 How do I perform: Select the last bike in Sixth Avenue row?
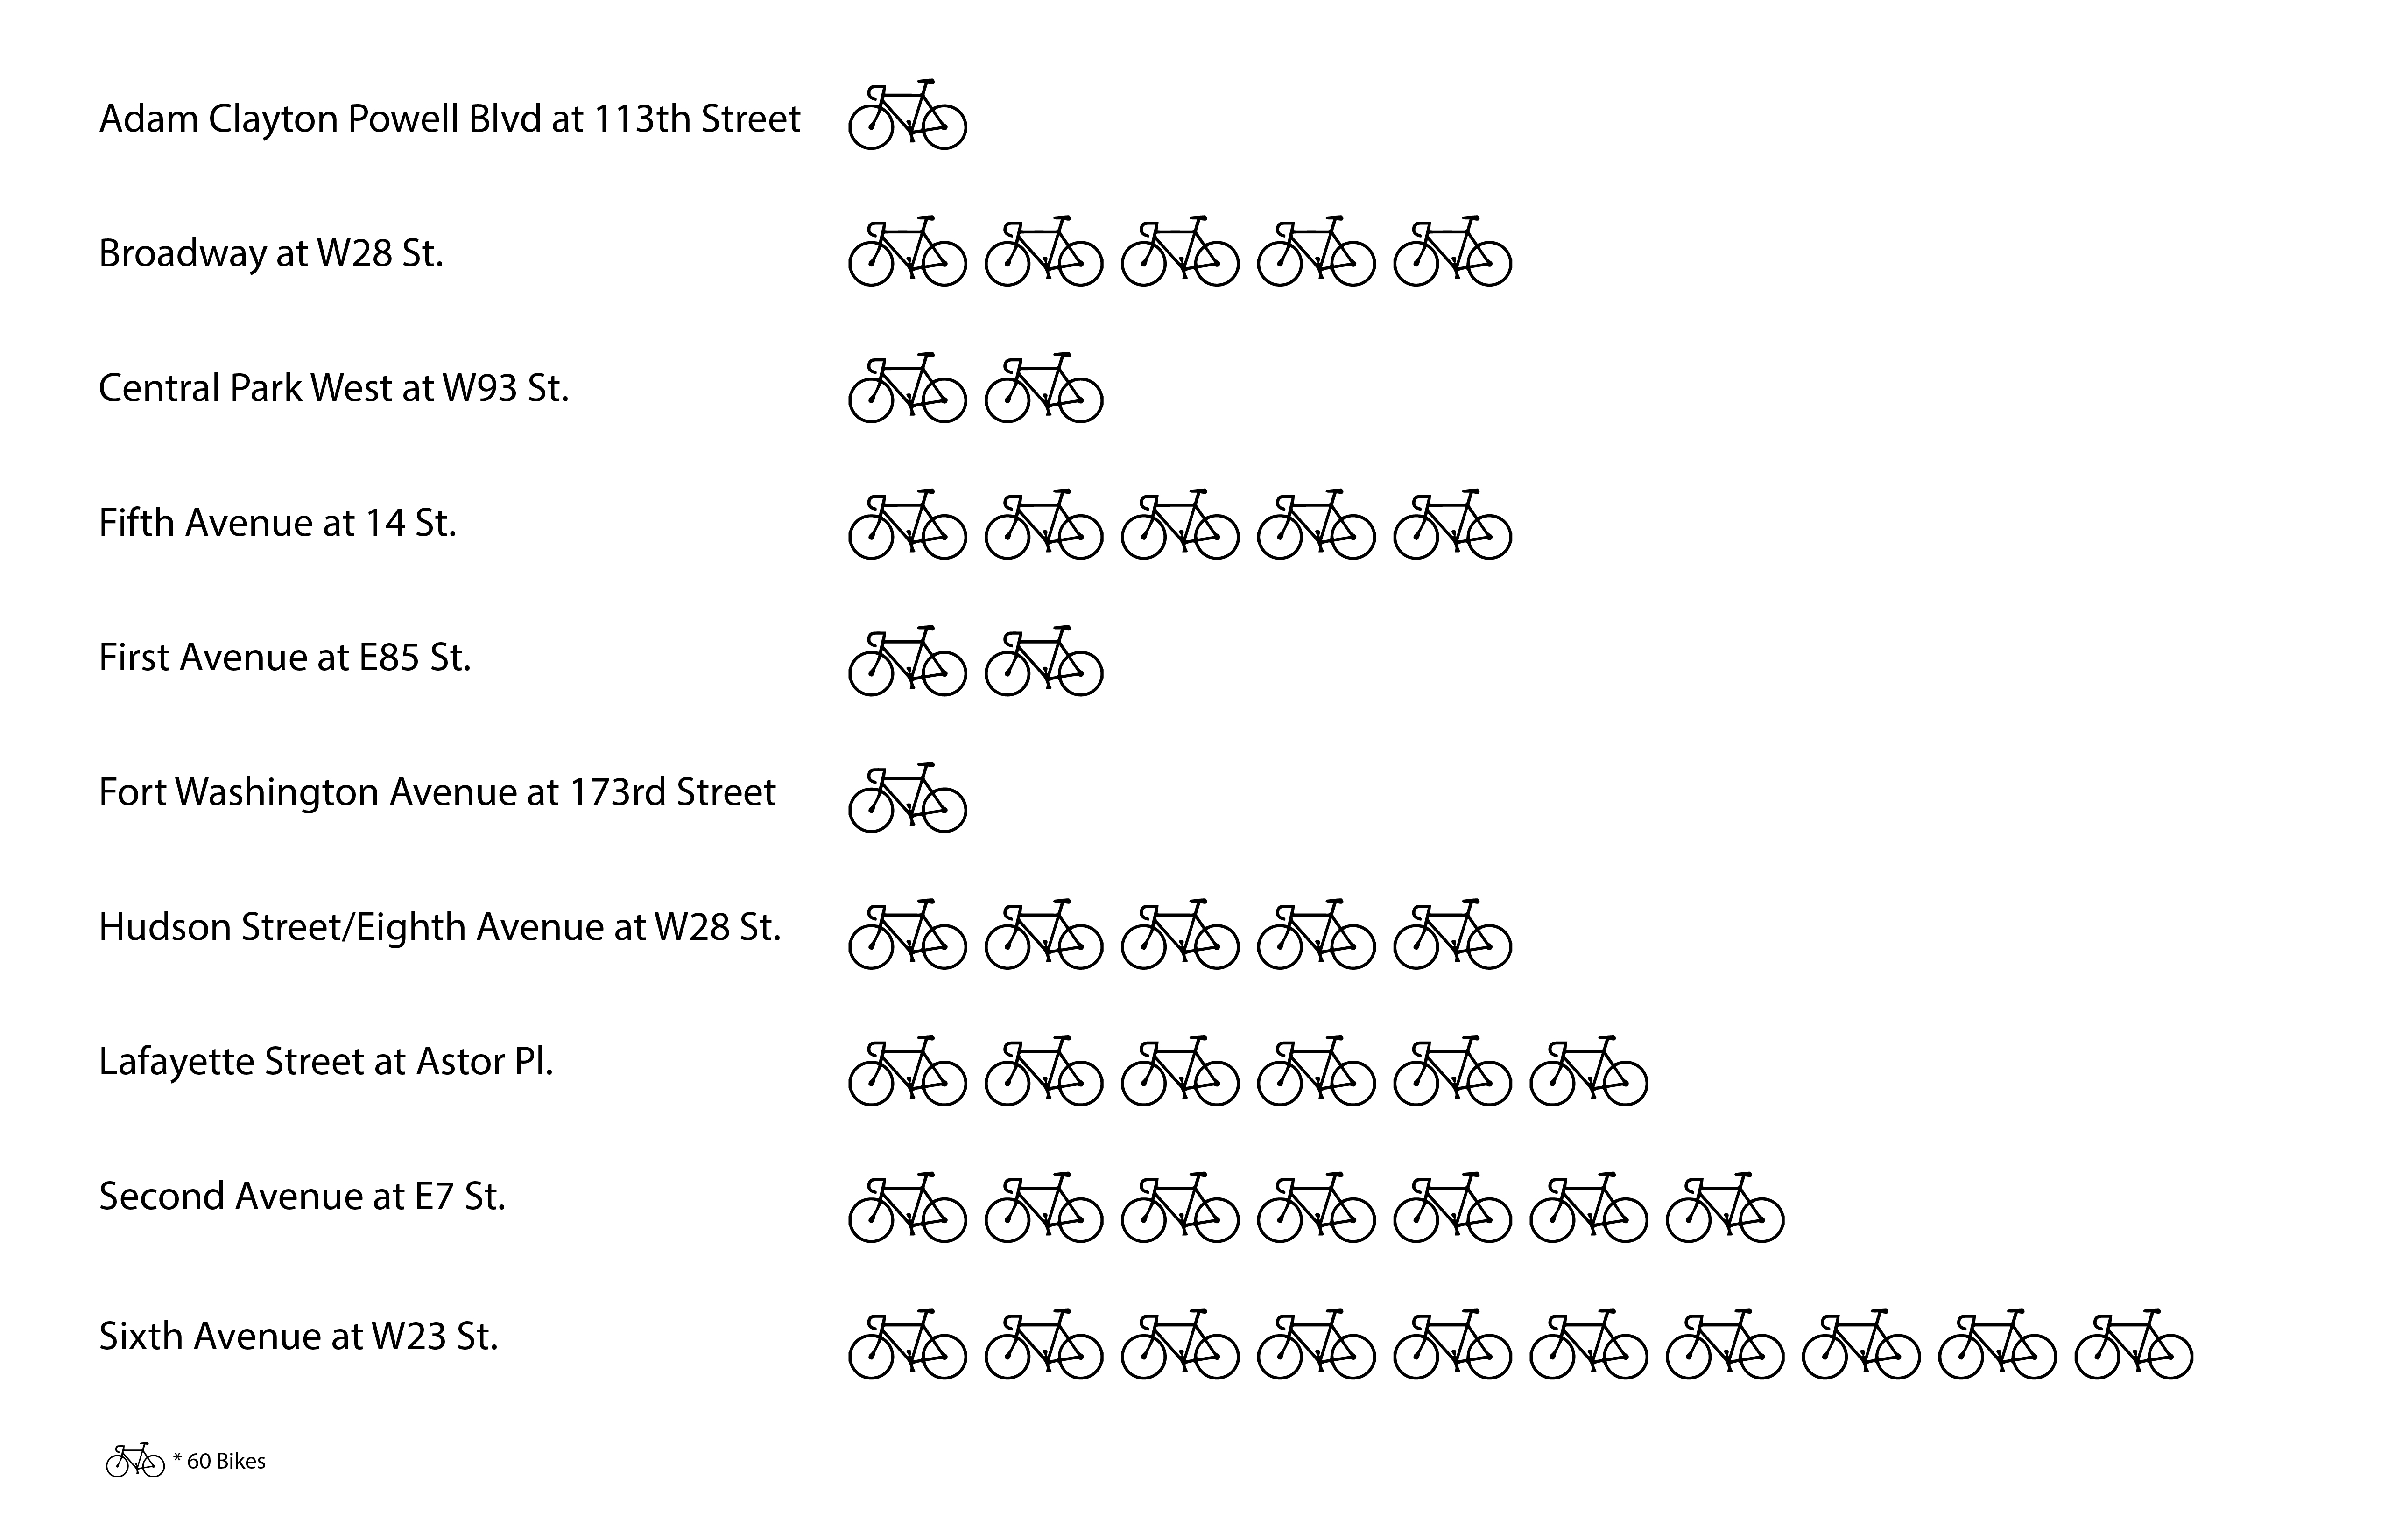(2133, 1344)
